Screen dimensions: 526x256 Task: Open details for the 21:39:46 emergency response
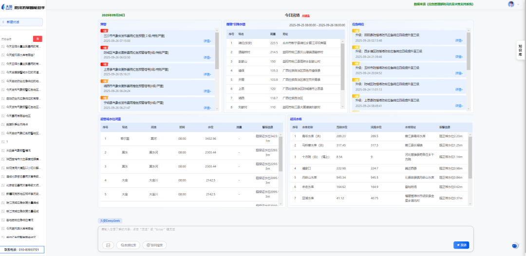[459, 57]
